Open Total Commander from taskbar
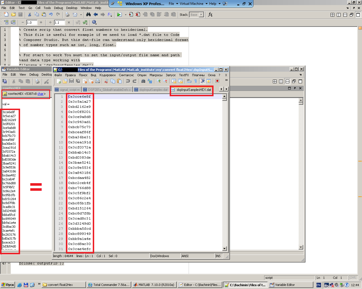Screen dimensions: 362x289 click(x=109, y=285)
